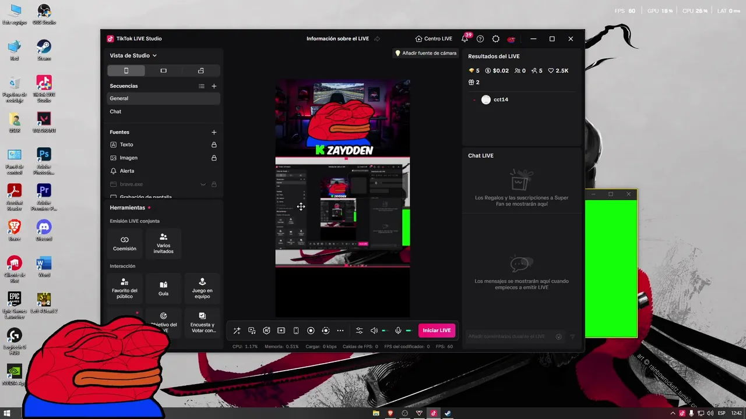Open the magic wand effects tool
The width and height of the screenshot is (746, 419).
237,331
